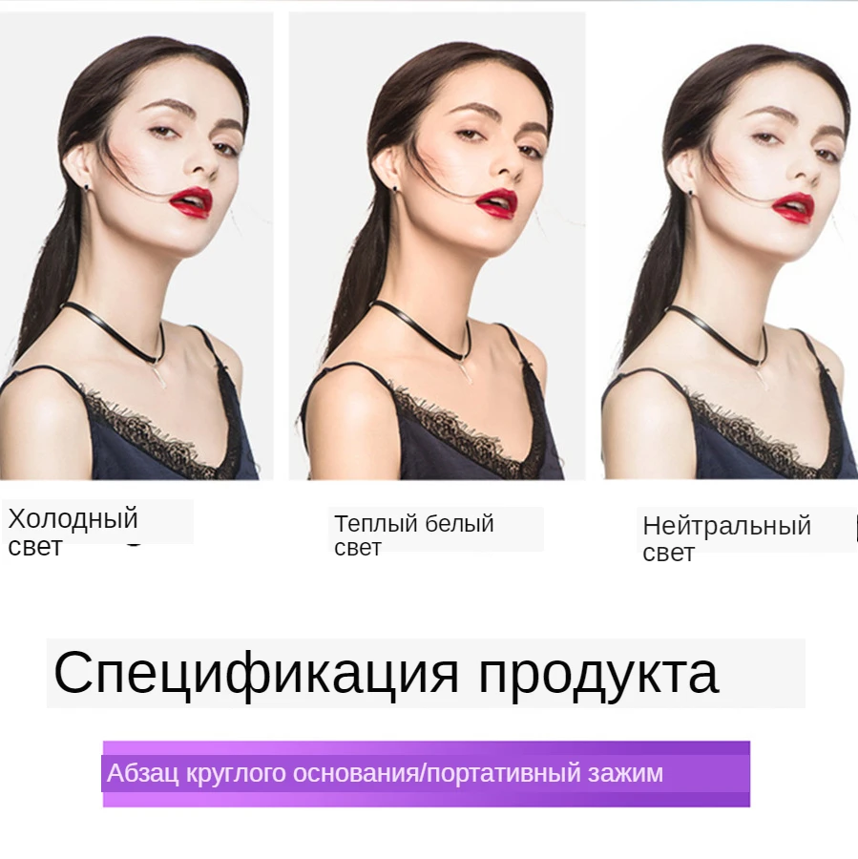Click the red lips in neutral light photo
The height and width of the screenshot is (859, 858).
pyautogui.click(x=793, y=208)
